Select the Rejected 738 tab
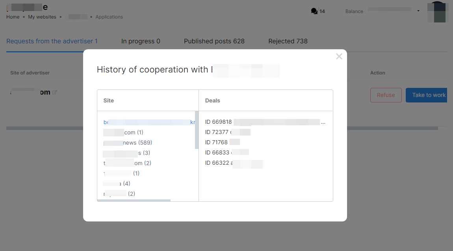 [288, 41]
